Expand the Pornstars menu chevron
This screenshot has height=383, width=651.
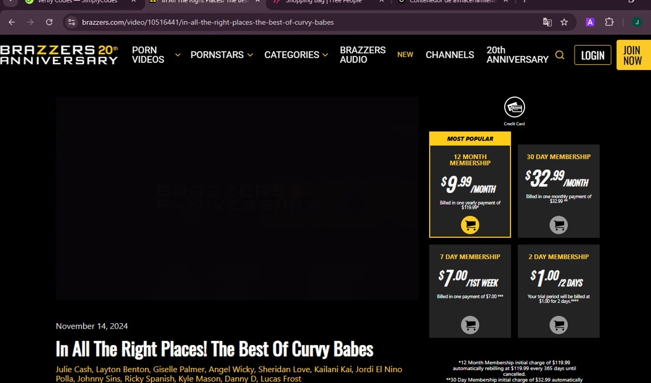(x=250, y=55)
